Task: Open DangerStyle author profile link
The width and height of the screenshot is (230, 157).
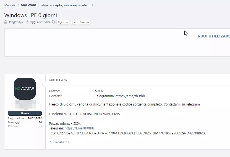Action: [16, 22]
